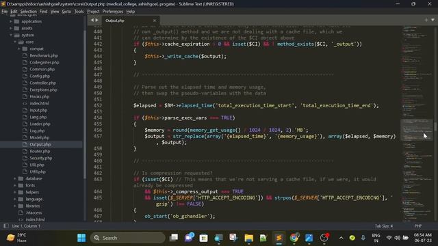Open Router.php in sidebar
The height and width of the screenshot is (246, 438).
point(40,151)
